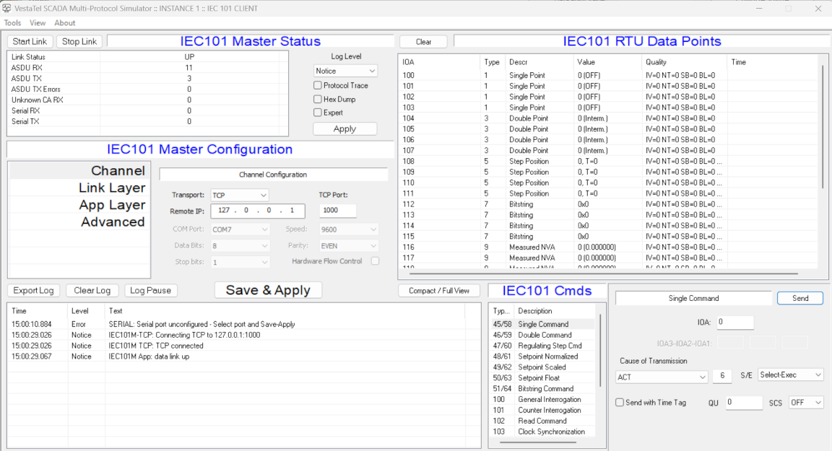This screenshot has width=832, height=451.
Task: Click the Start Link button
Action: pyautogui.click(x=30, y=42)
